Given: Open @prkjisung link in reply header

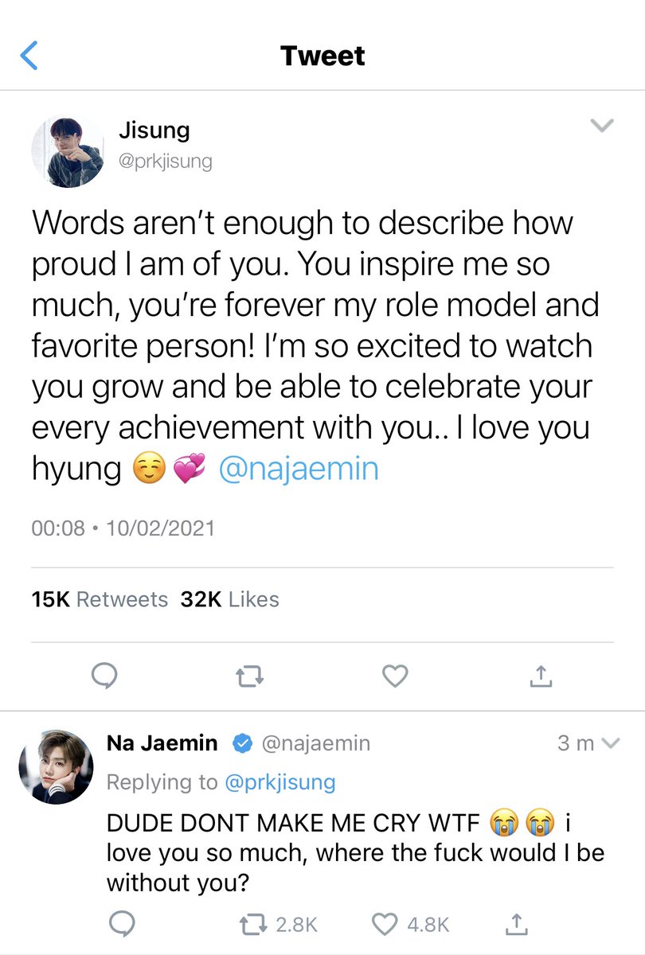Looking at the screenshot, I should pos(279,782).
